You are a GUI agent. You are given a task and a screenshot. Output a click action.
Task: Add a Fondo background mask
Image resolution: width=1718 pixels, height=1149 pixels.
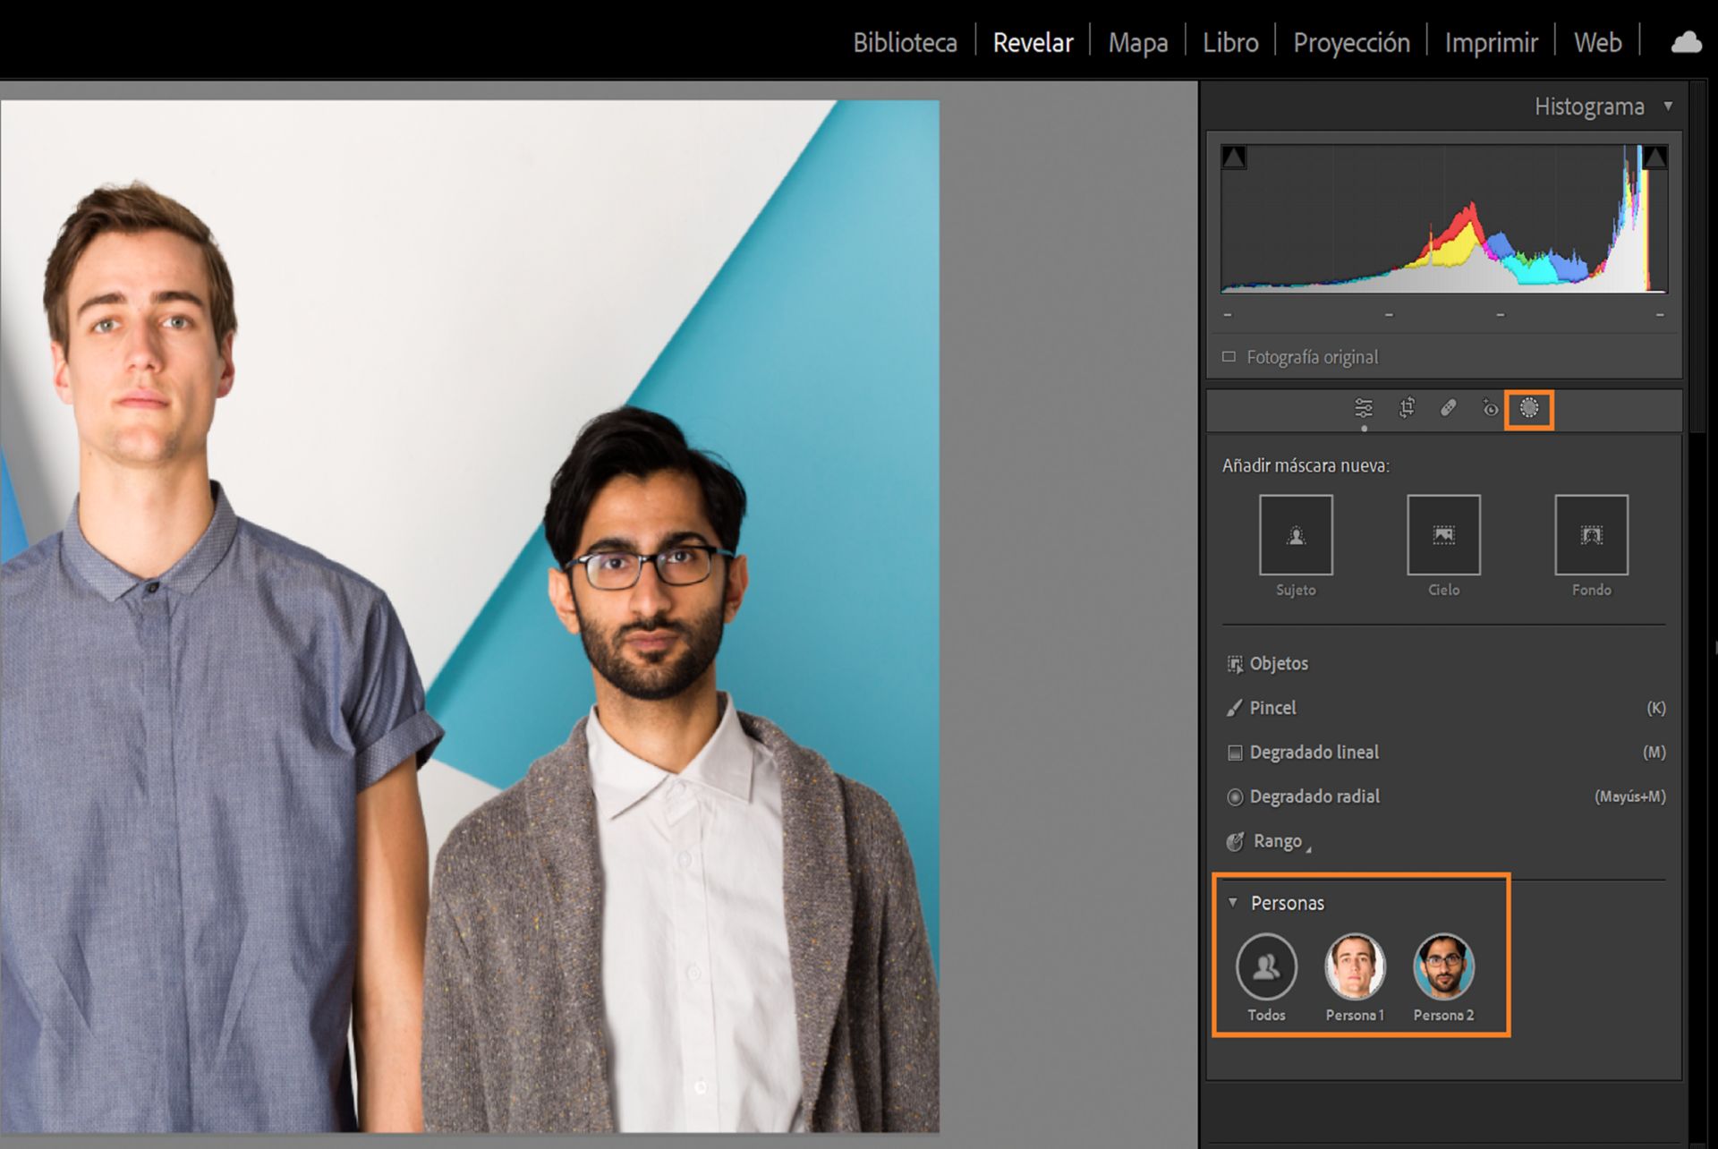pyautogui.click(x=1591, y=535)
